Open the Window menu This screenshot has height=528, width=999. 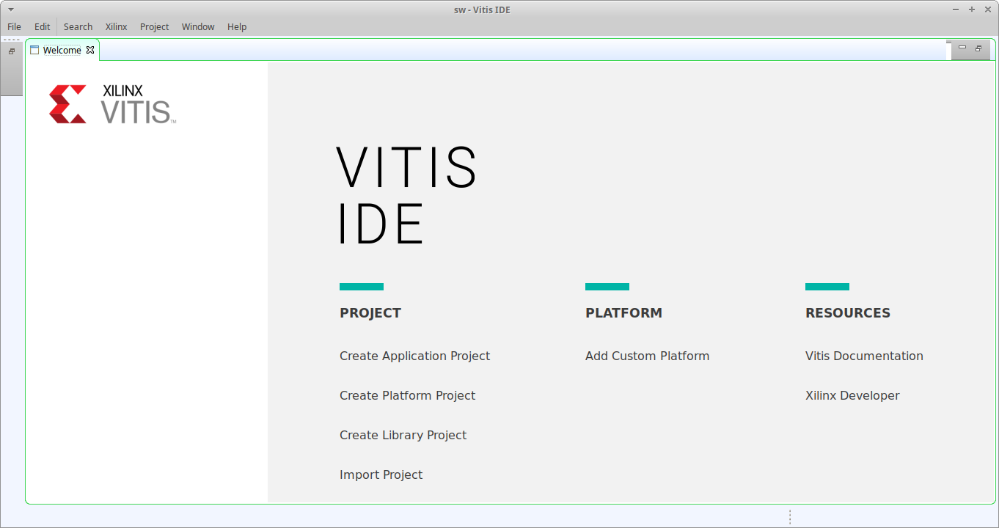click(x=198, y=26)
